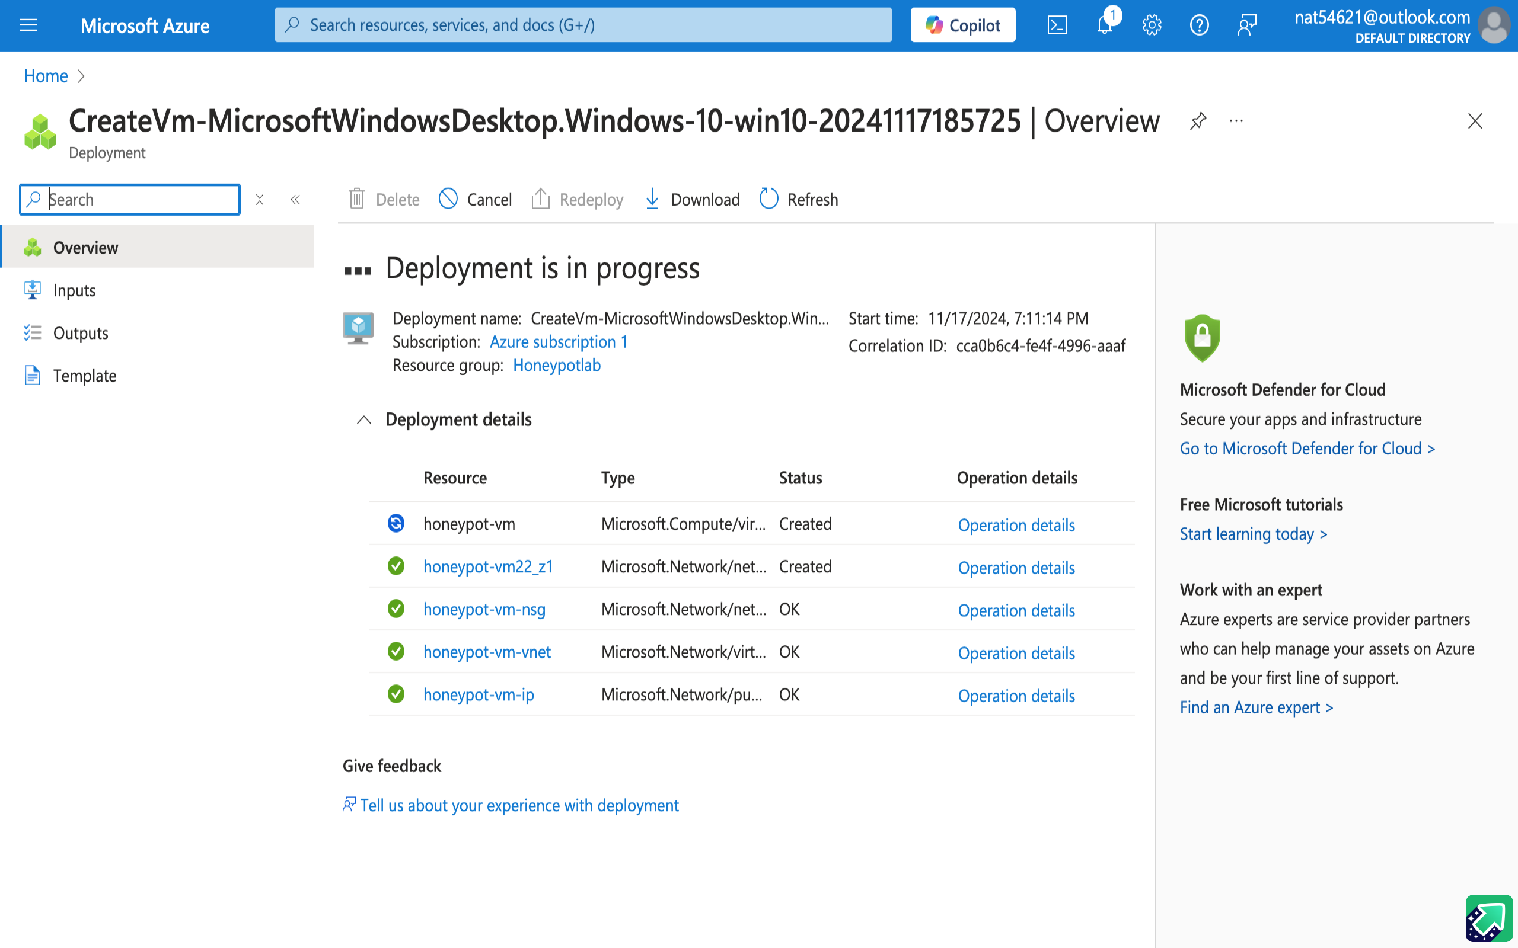Collapse the Deployment details section
The height and width of the screenshot is (948, 1518).
(x=364, y=419)
